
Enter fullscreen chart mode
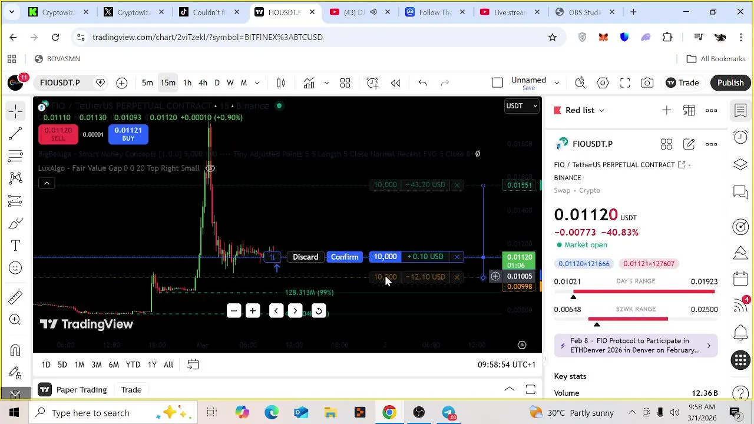point(625,83)
